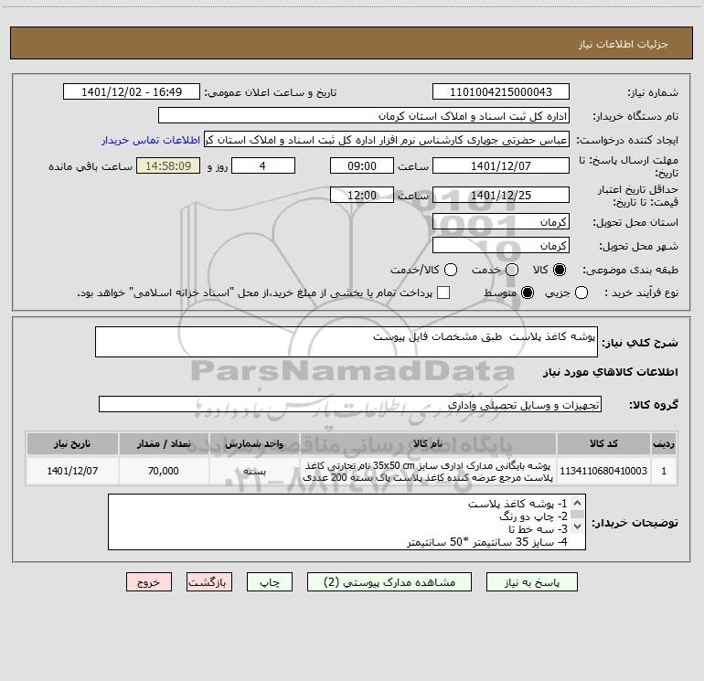Click the شهر محل تحویل field کرمان
The image size is (704, 681).
[501, 246]
